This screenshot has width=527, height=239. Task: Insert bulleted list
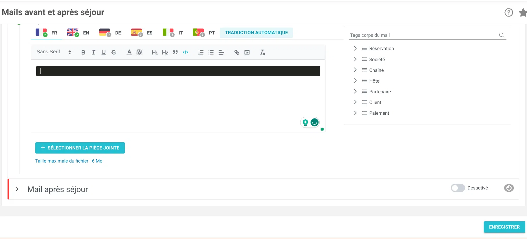tap(211, 52)
